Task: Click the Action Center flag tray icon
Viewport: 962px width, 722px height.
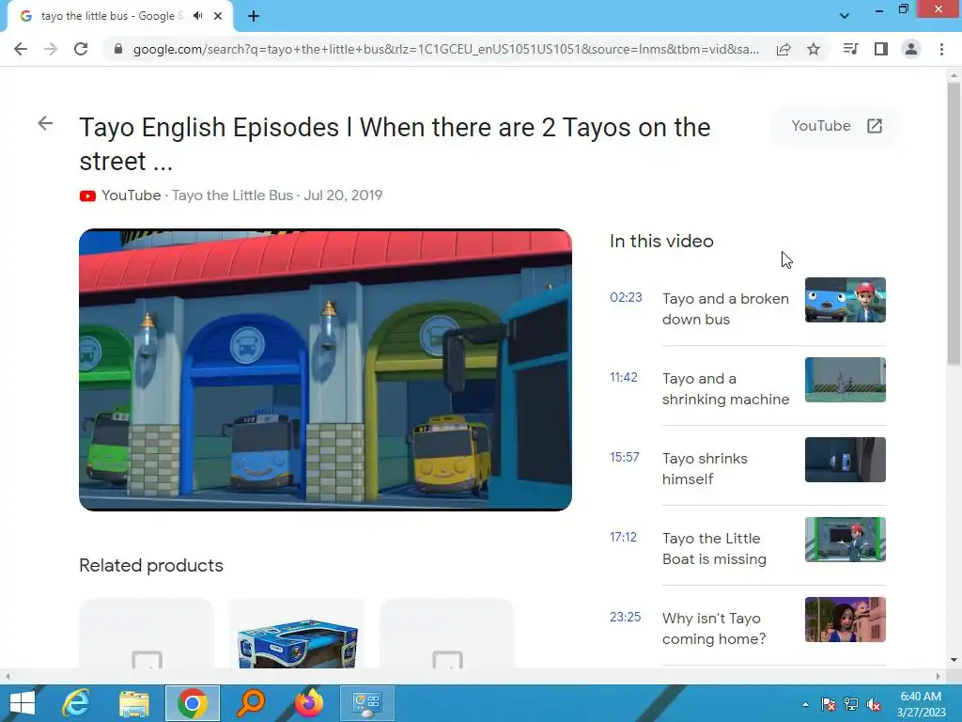Action: pyautogui.click(x=829, y=704)
